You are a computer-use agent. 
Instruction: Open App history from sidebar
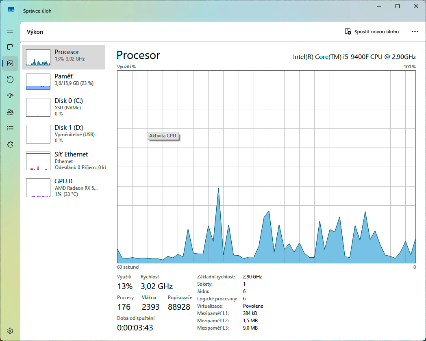pos(10,80)
